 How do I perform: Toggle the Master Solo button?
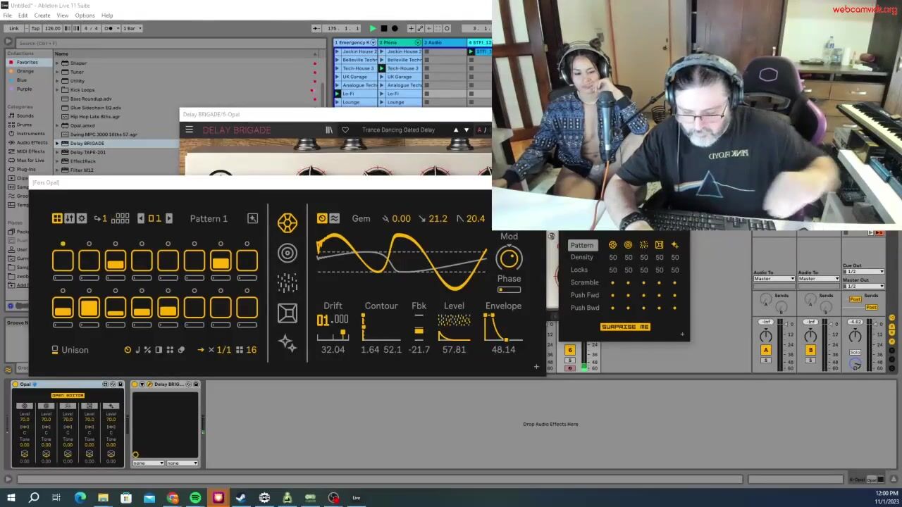tap(855, 352)
